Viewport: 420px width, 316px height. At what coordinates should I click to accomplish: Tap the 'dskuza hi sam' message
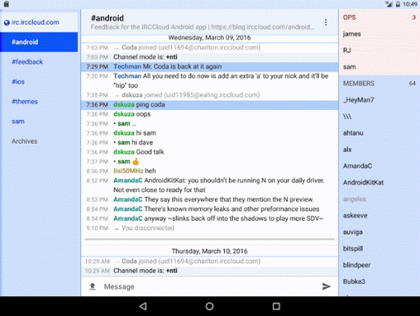point(210,133)
